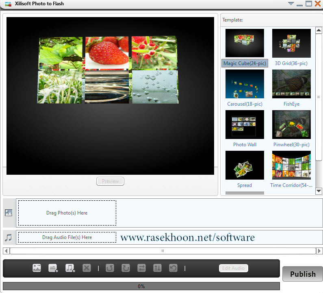This screenshot has height=293, width=323.
Task: Select the Magic Cube(24-pic) template thumbnail
Action: click(x=245, y=43)
